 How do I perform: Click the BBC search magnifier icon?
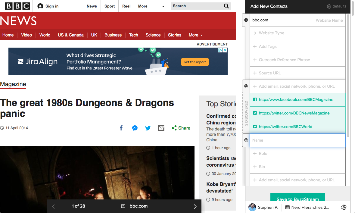pos(226,6)
